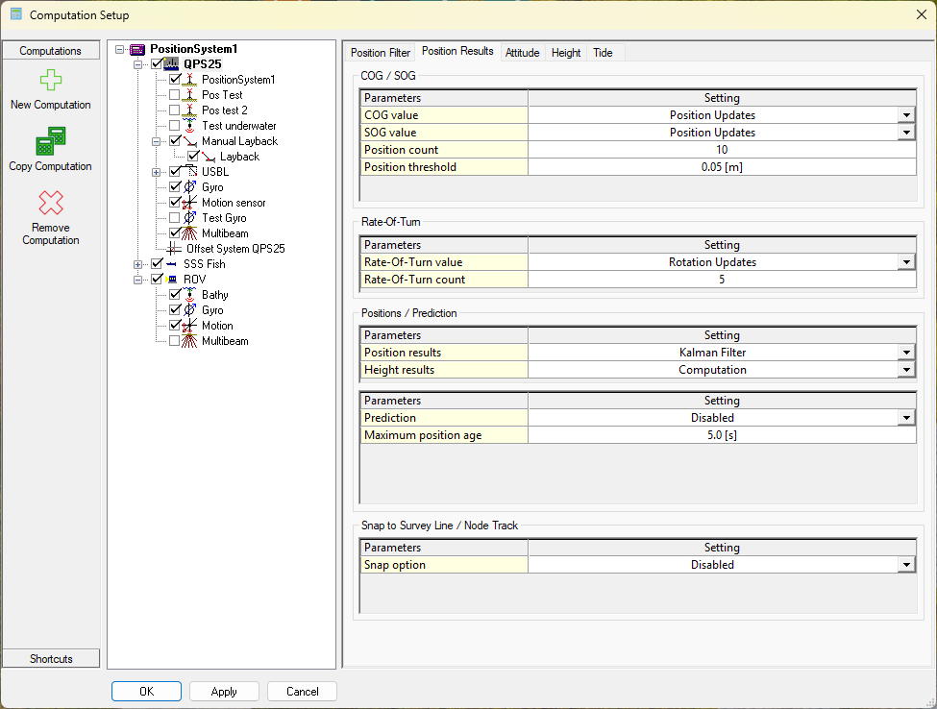Select the Motion sensor icon in tree
The height and width of the screenshot is (709, 937).
point(190,203)
